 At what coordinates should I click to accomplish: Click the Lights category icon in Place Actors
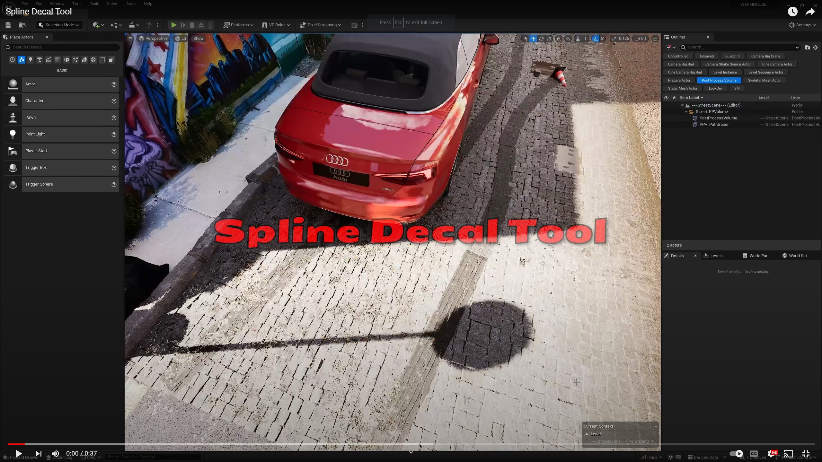click(x=31, y=60)
